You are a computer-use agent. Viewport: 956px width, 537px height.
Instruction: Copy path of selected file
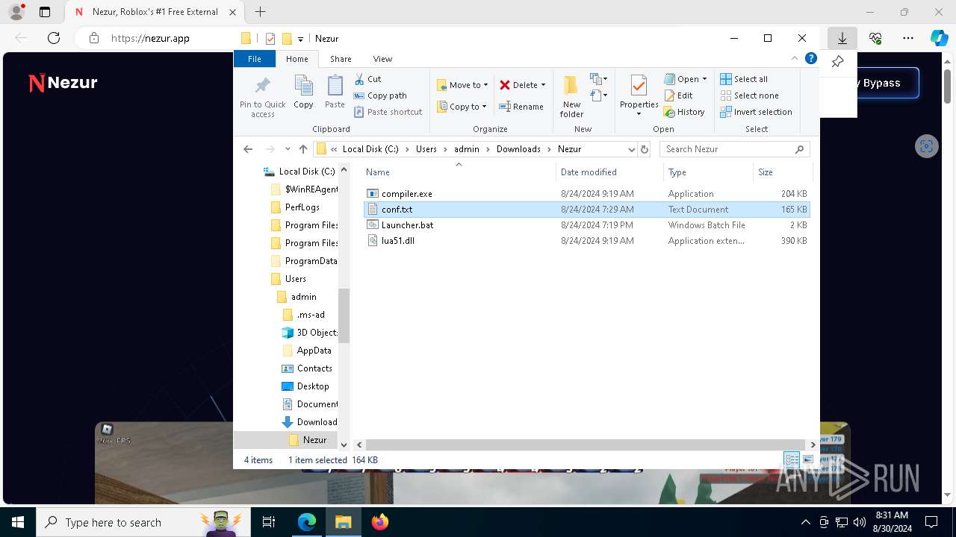tap(380, 95)
